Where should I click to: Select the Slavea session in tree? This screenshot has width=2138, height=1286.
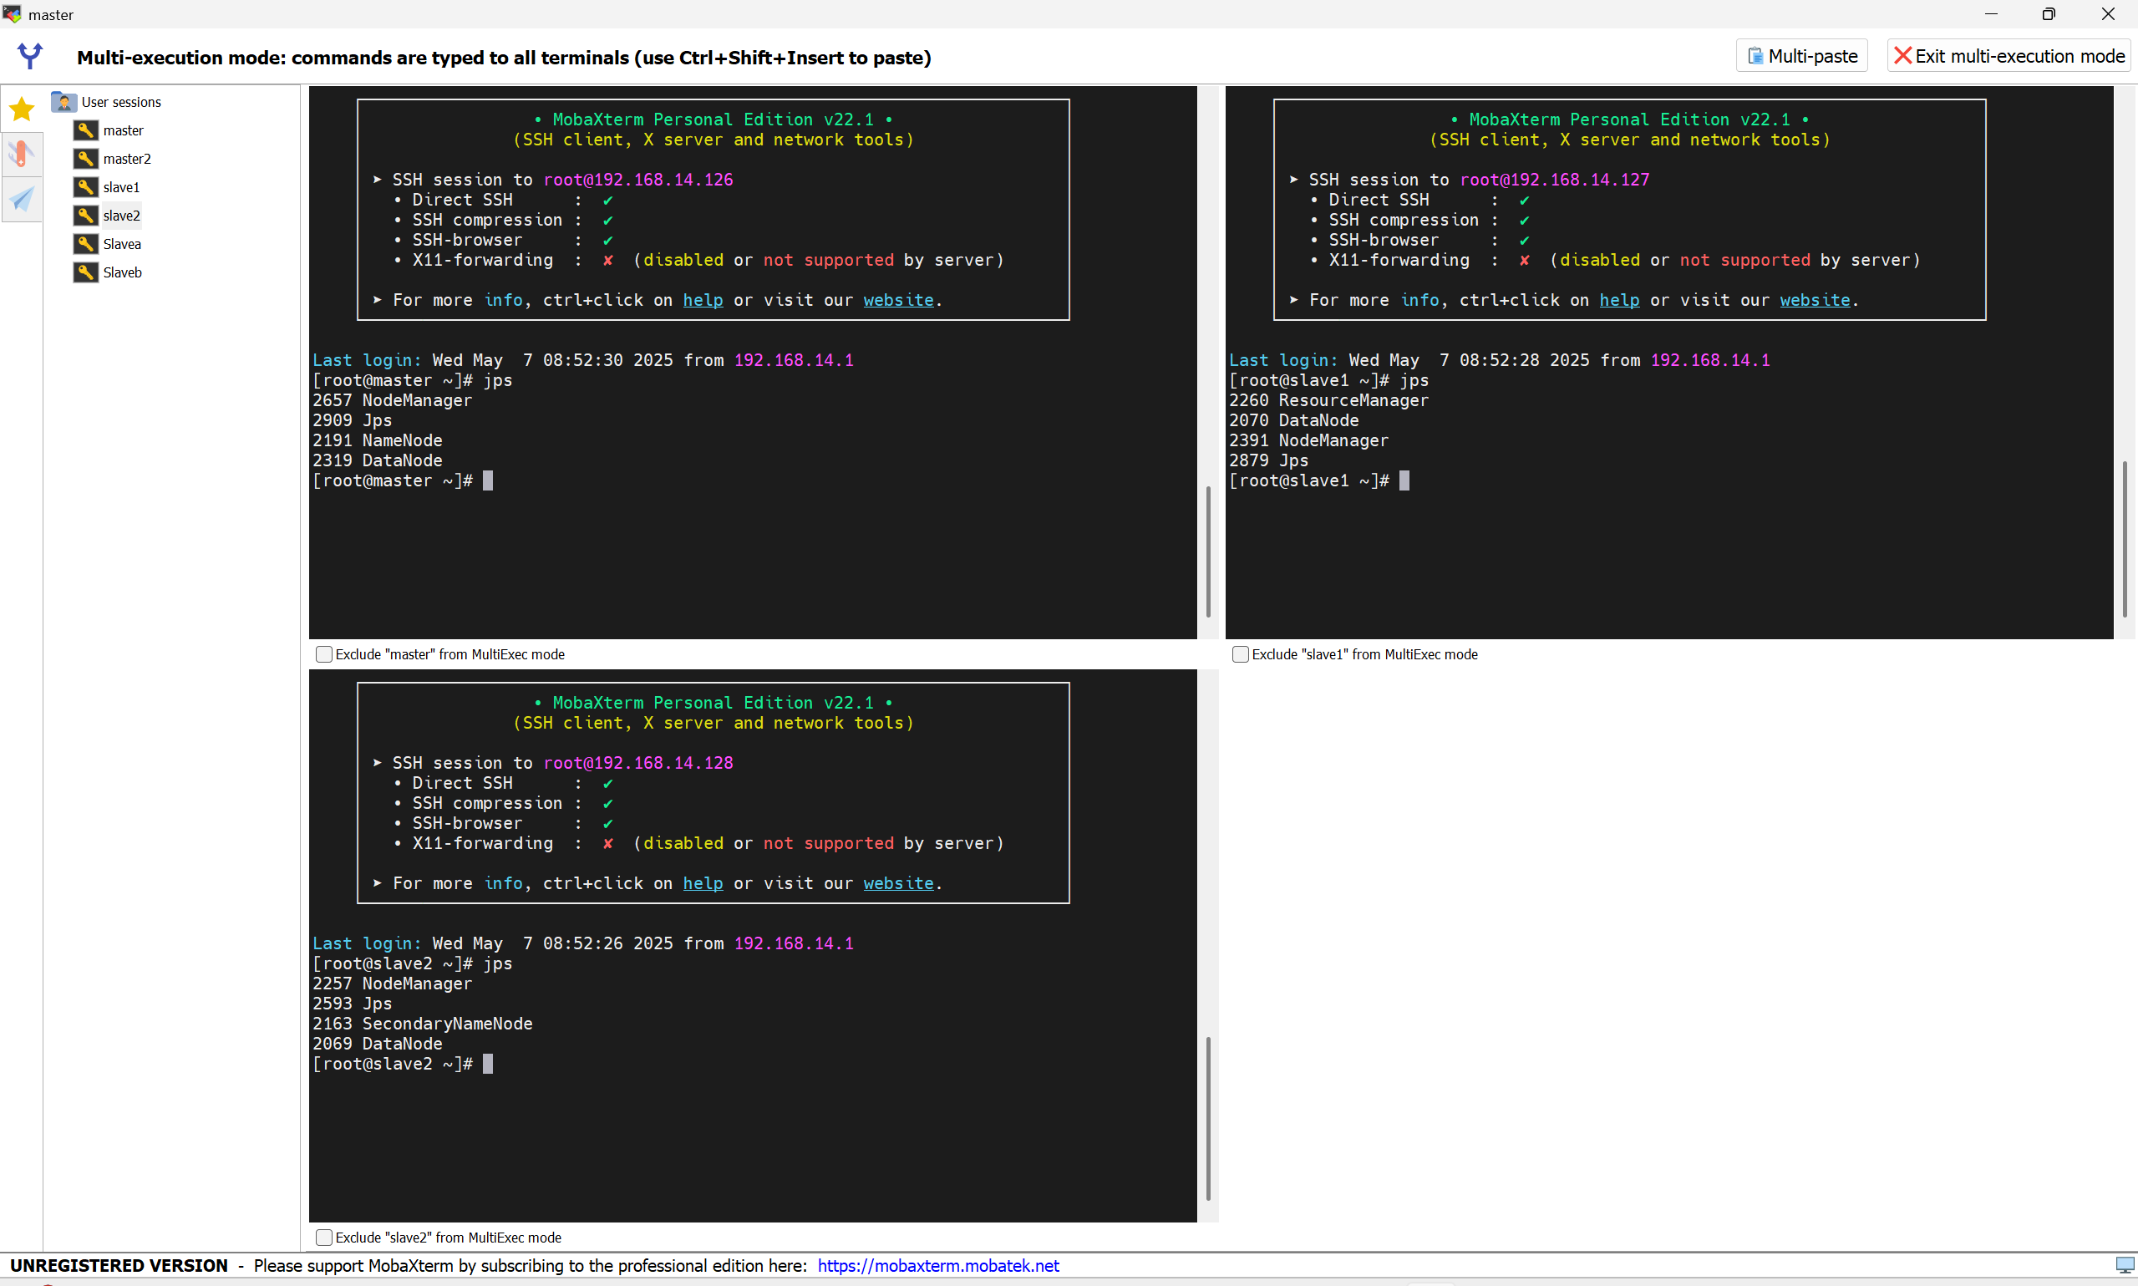coord(122,244)
